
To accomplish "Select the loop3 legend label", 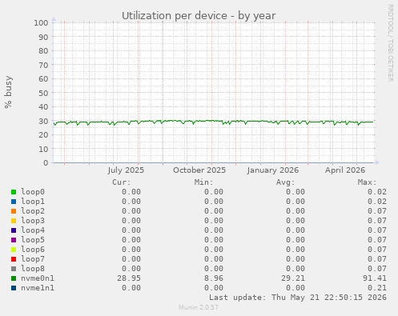I will pyautogui.click(x=33, y=221).
